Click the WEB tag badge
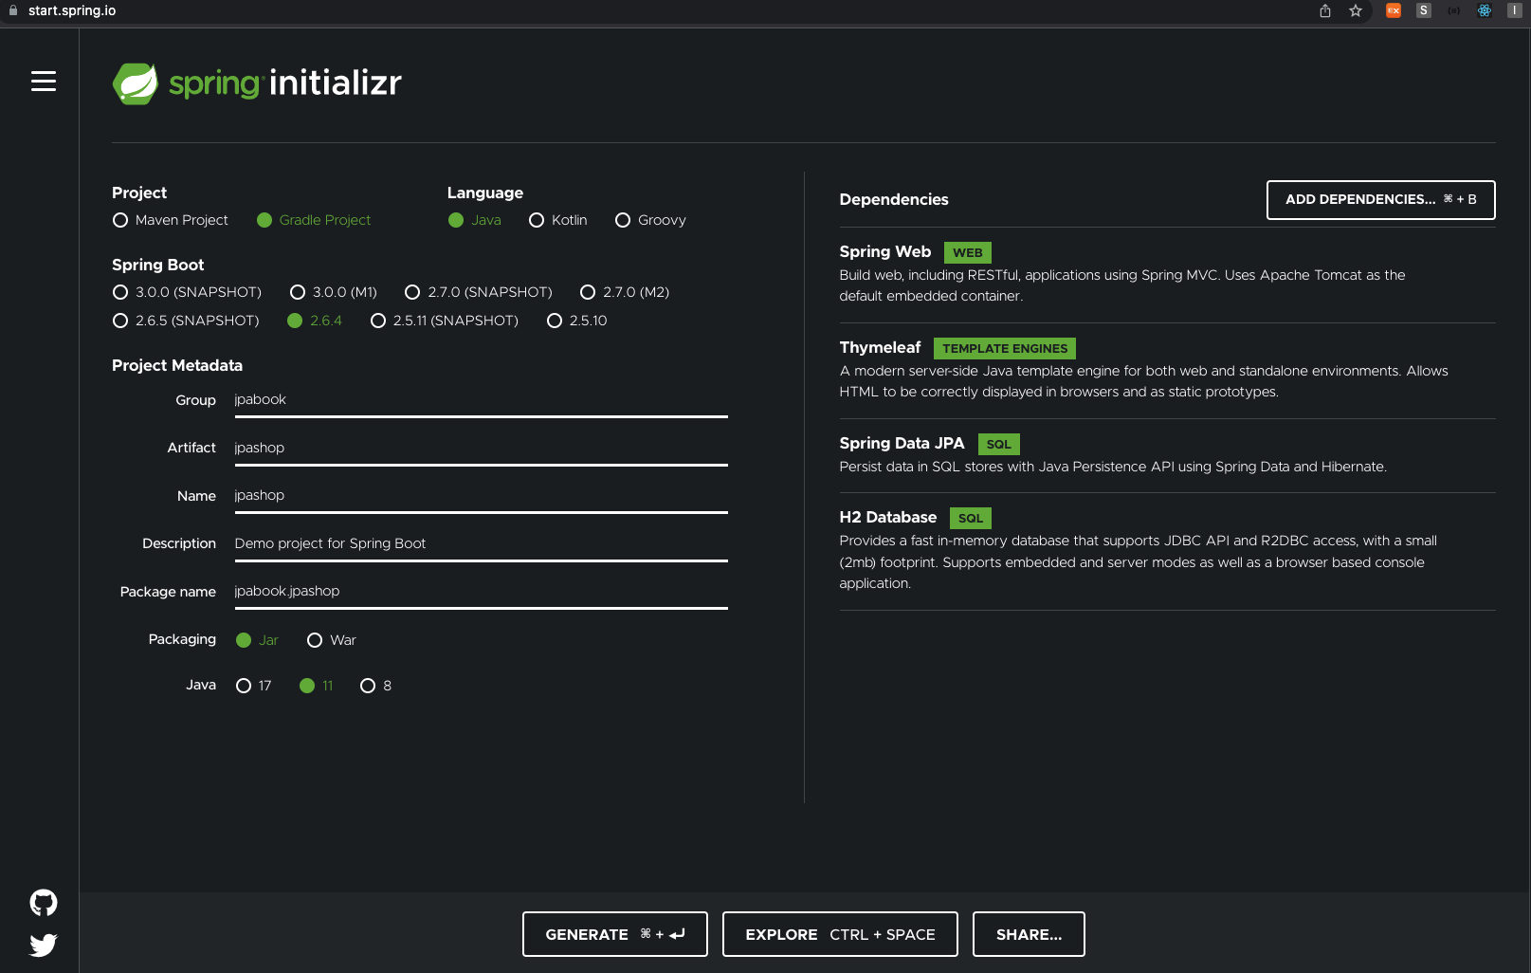The width and height of the screenshot is (1531, 973). [x=967, y=252]
